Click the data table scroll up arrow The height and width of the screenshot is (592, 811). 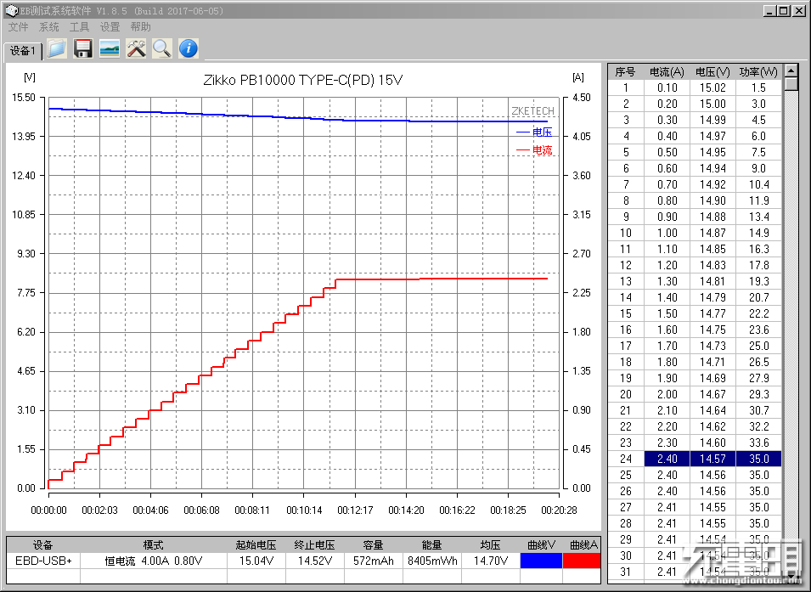[791, 70]
